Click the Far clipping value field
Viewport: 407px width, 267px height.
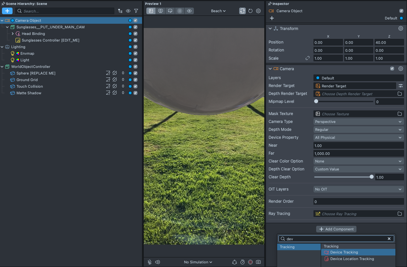(x=358, y=153)
